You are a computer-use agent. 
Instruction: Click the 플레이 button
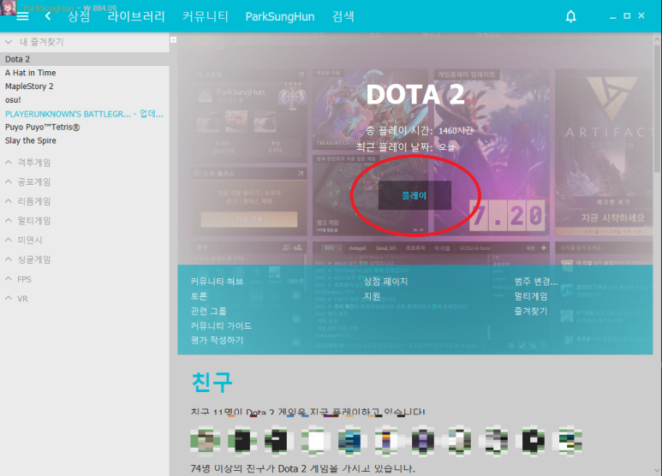[414, 195]
